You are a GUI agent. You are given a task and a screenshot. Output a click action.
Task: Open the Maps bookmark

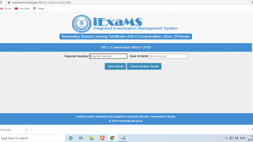pos(39,9)
